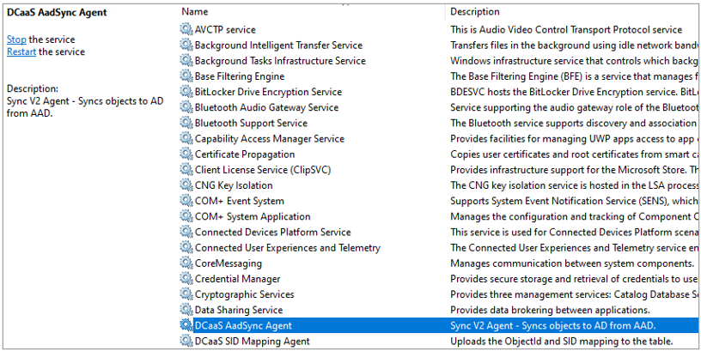Image resolution: width=701 pixels, height=351 pixels.
Task: Select the Background Intelligent Transfer Service row
Action: [278, 45]
